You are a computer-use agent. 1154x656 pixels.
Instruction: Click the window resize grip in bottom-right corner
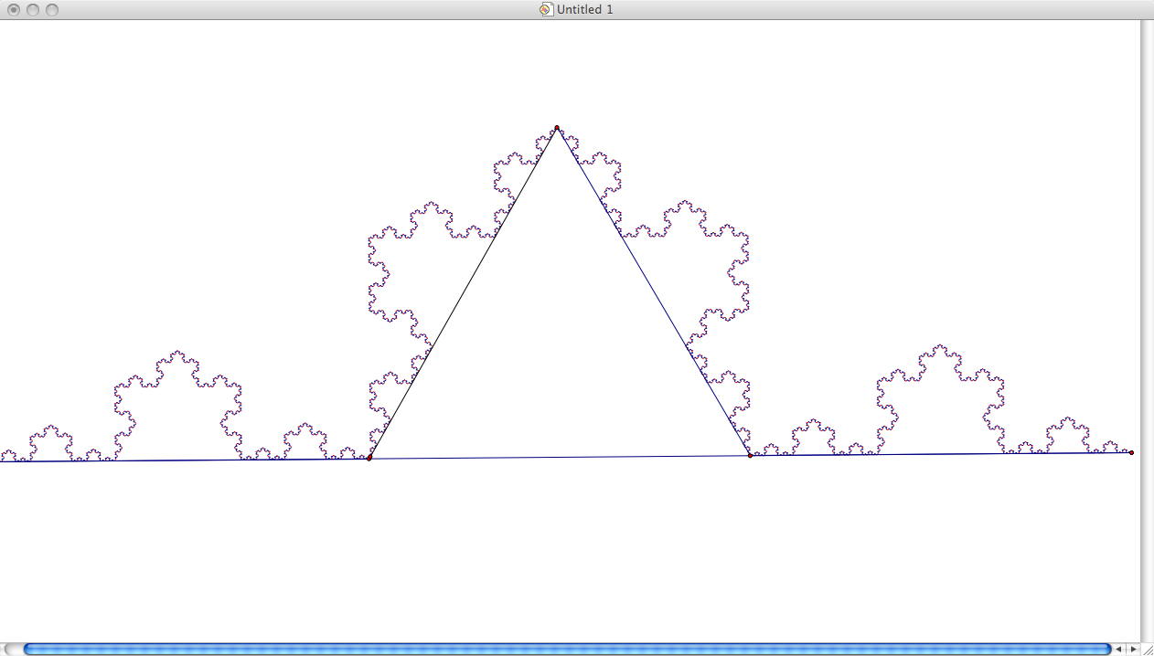tap(1148, 650)
